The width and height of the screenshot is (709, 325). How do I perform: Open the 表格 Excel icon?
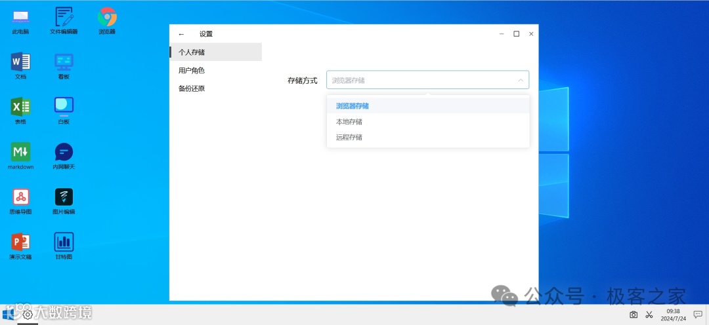coord(20,111)
